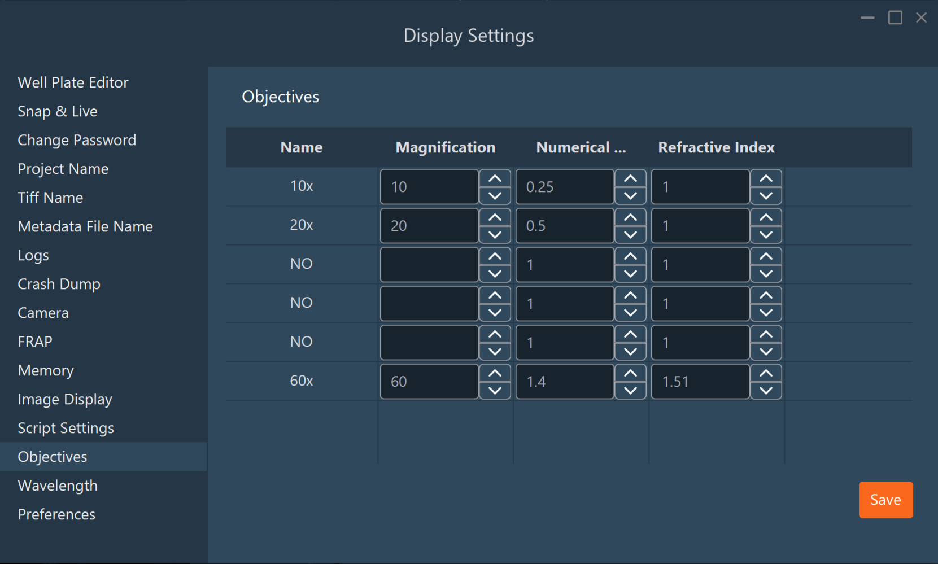Switch to the Preferences section
The width and height of the screenshot is (938, 564).
[56, 514]
